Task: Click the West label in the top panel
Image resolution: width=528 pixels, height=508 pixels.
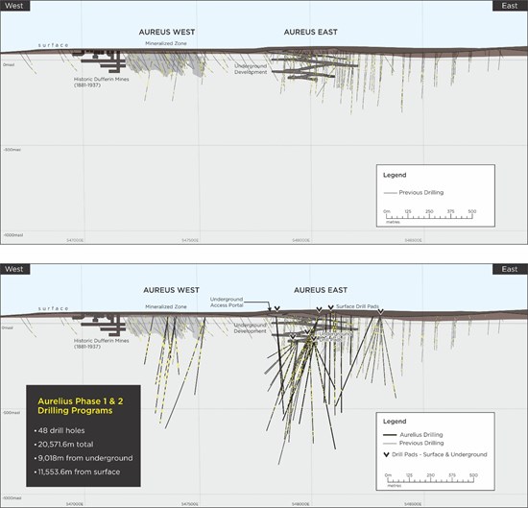Action: coord(14,6)
